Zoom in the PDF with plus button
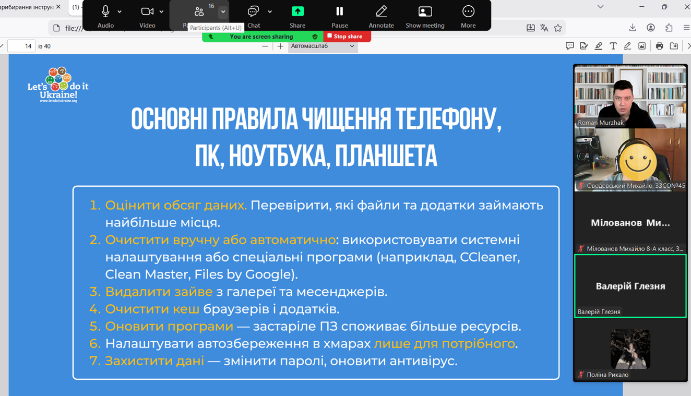Image resolution: width=691 pixels, height=396 pixels. click(x=280, y=46)
